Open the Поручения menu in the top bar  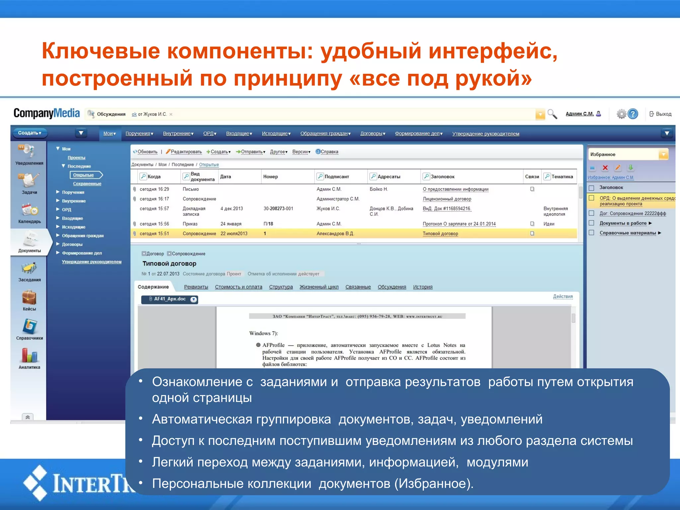pos(139,133)
